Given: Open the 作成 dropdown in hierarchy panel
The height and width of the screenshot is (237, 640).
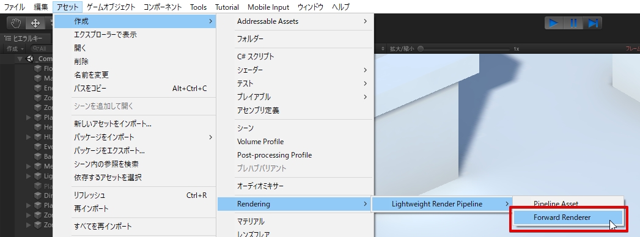Looking at the screenshot, I should click(x=15, y=48).
